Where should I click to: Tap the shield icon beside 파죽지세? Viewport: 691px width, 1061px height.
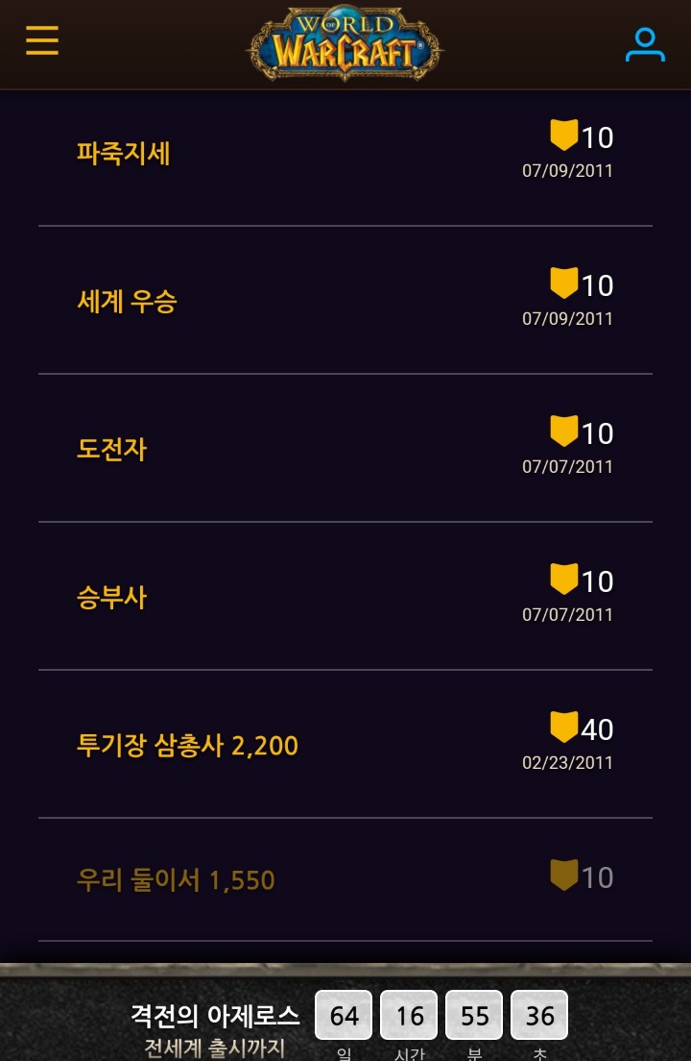(x=563, y=136)
